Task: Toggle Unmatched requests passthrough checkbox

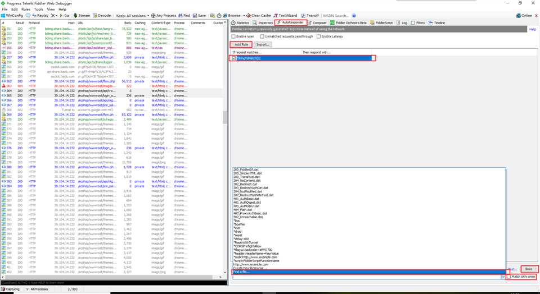Action: (262, 36)
